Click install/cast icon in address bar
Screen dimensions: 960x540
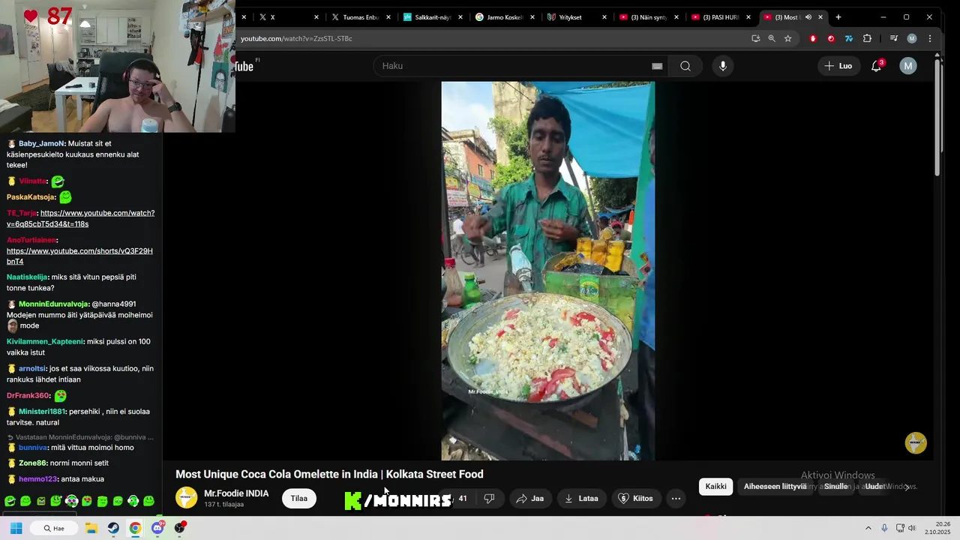(755, 38)
